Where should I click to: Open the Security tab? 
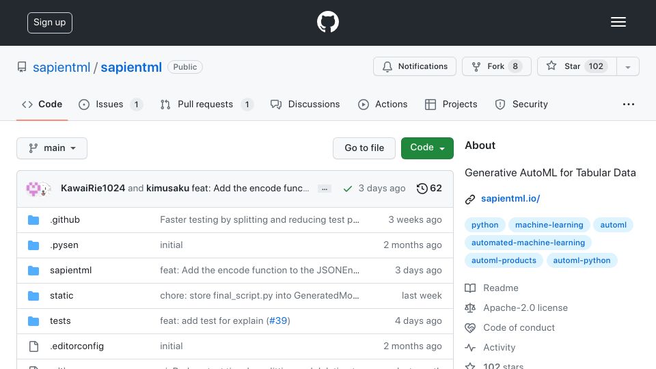(521, 104)
